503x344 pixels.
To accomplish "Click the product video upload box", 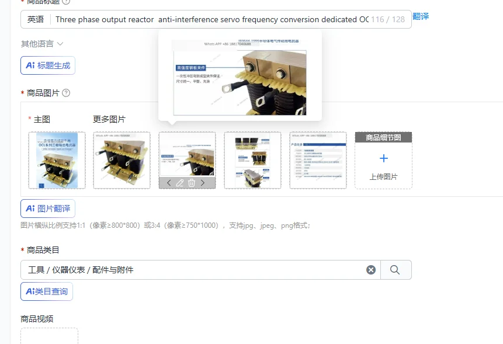I will point(50,336).
